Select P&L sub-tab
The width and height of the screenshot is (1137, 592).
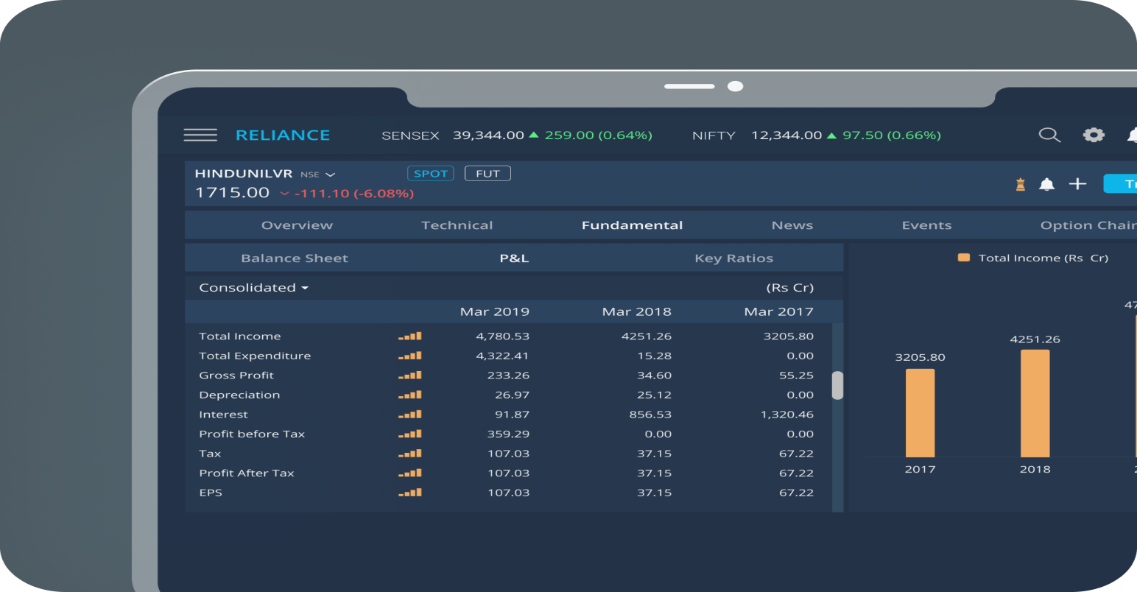[514, 258]
